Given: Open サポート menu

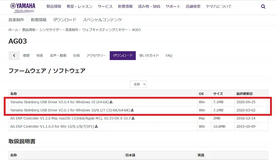Looking at the screenshot, I should coord(173,7).
